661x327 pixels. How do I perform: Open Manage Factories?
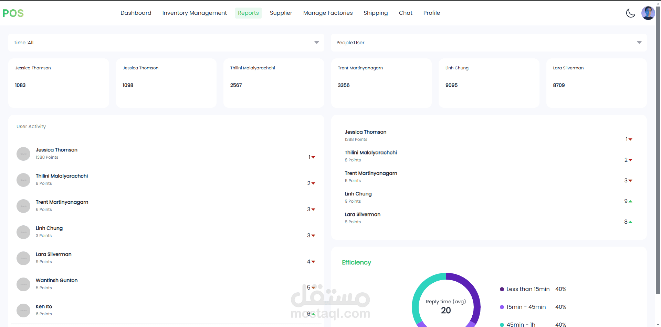(328, 13)
